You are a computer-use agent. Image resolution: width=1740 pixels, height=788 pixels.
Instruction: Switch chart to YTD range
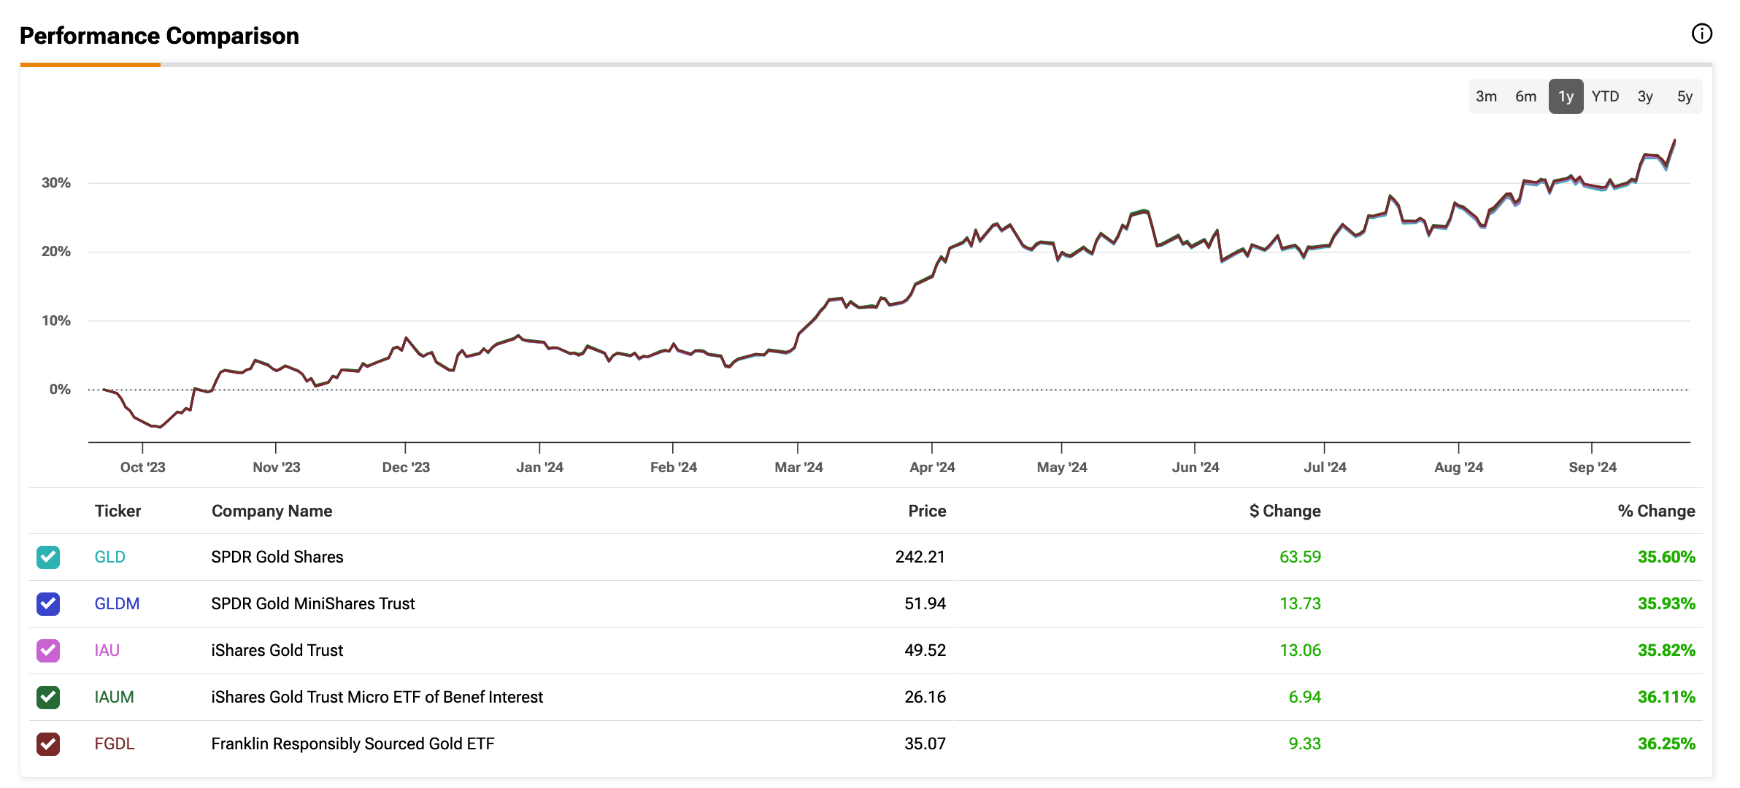coord(1605,96)
